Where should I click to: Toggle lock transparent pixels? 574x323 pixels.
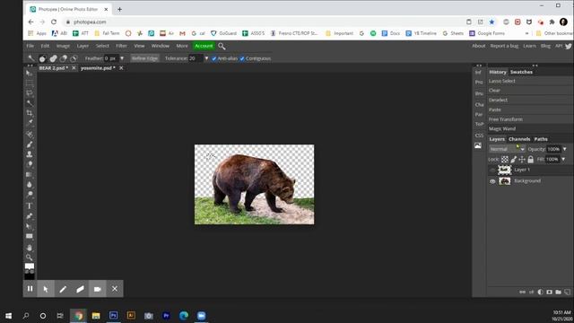coord(505,160)
